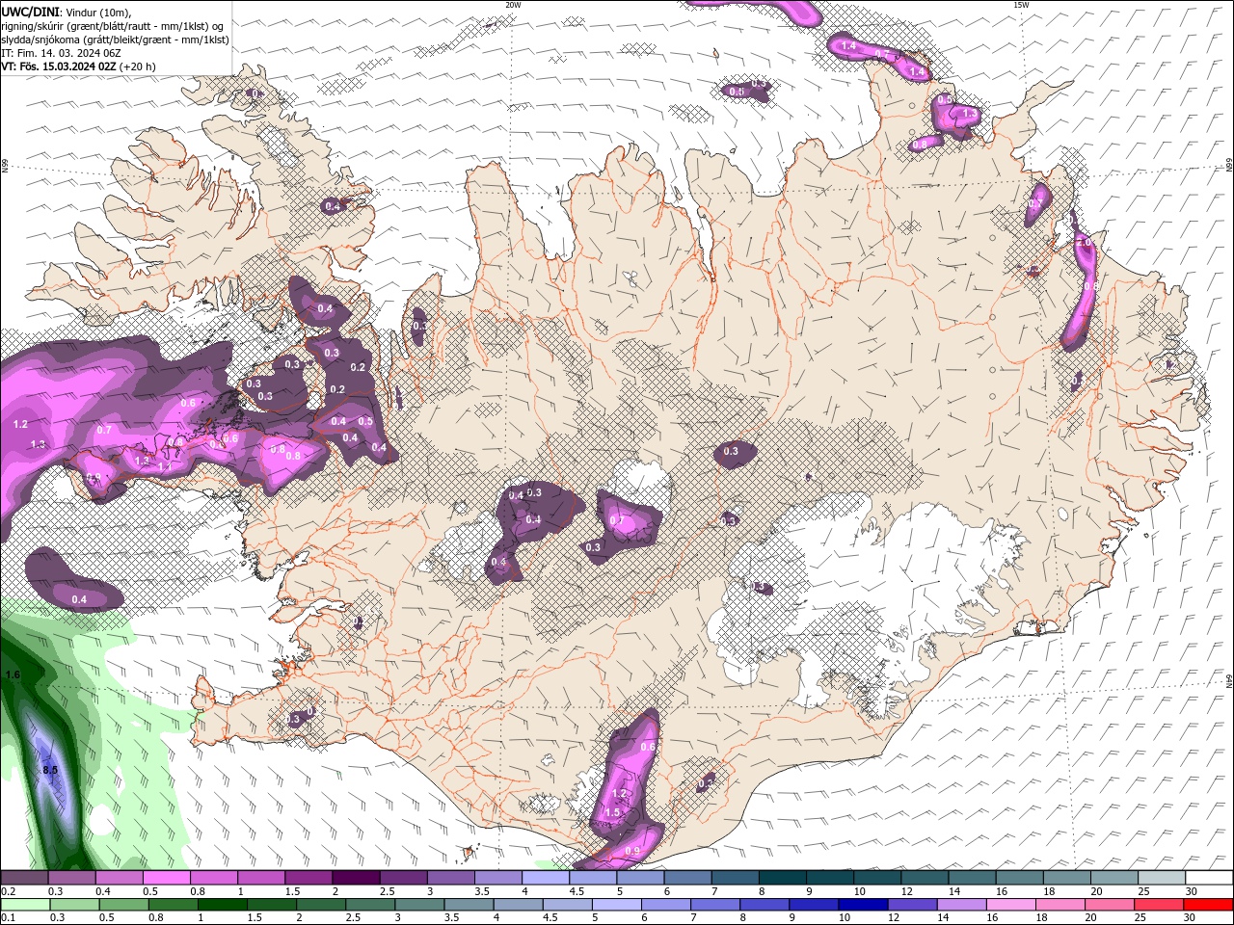
Task: Pick bright red swatch labeled 30, lower legend
Action: pyautogui.click(x=1208, y=905)
